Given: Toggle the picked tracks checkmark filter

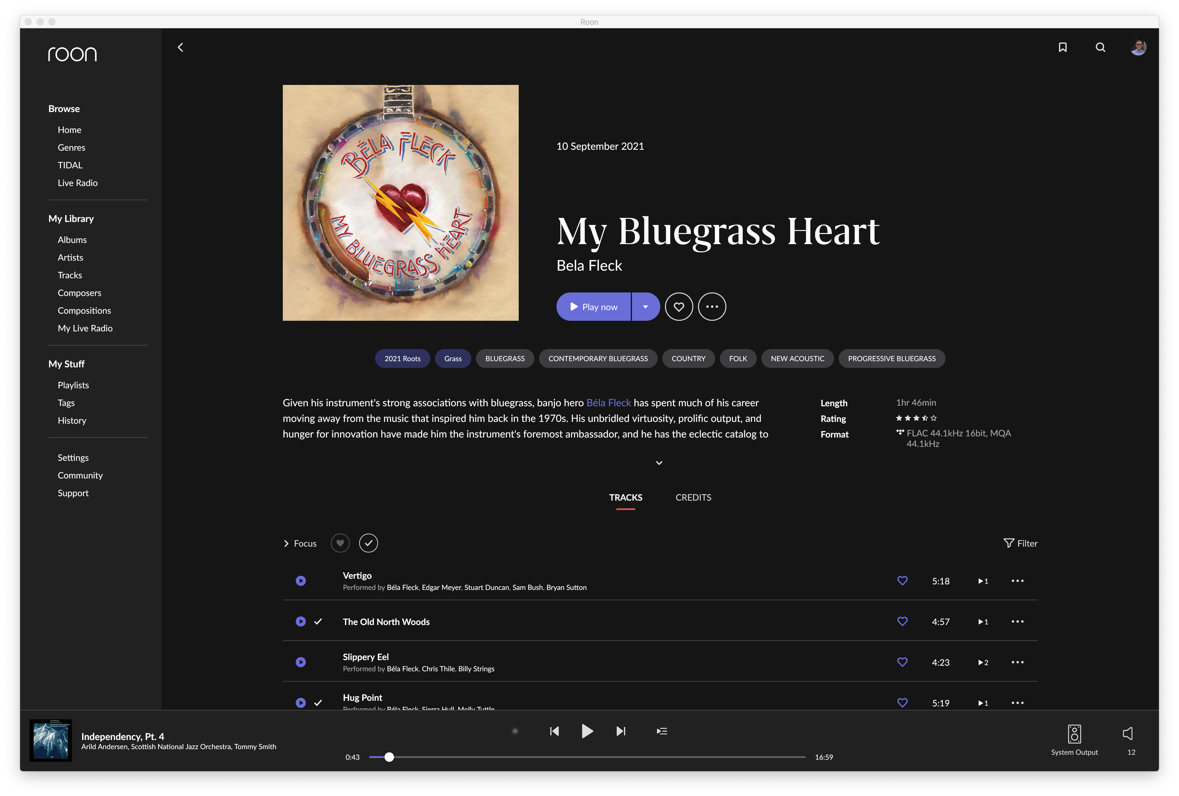Looking at the screenshot, I should (368, 543).
